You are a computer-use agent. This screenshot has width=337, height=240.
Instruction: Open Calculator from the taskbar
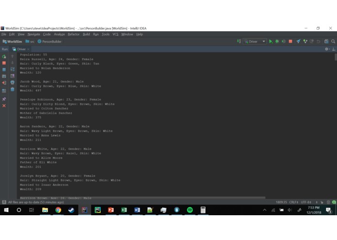(x=203, y=210)
